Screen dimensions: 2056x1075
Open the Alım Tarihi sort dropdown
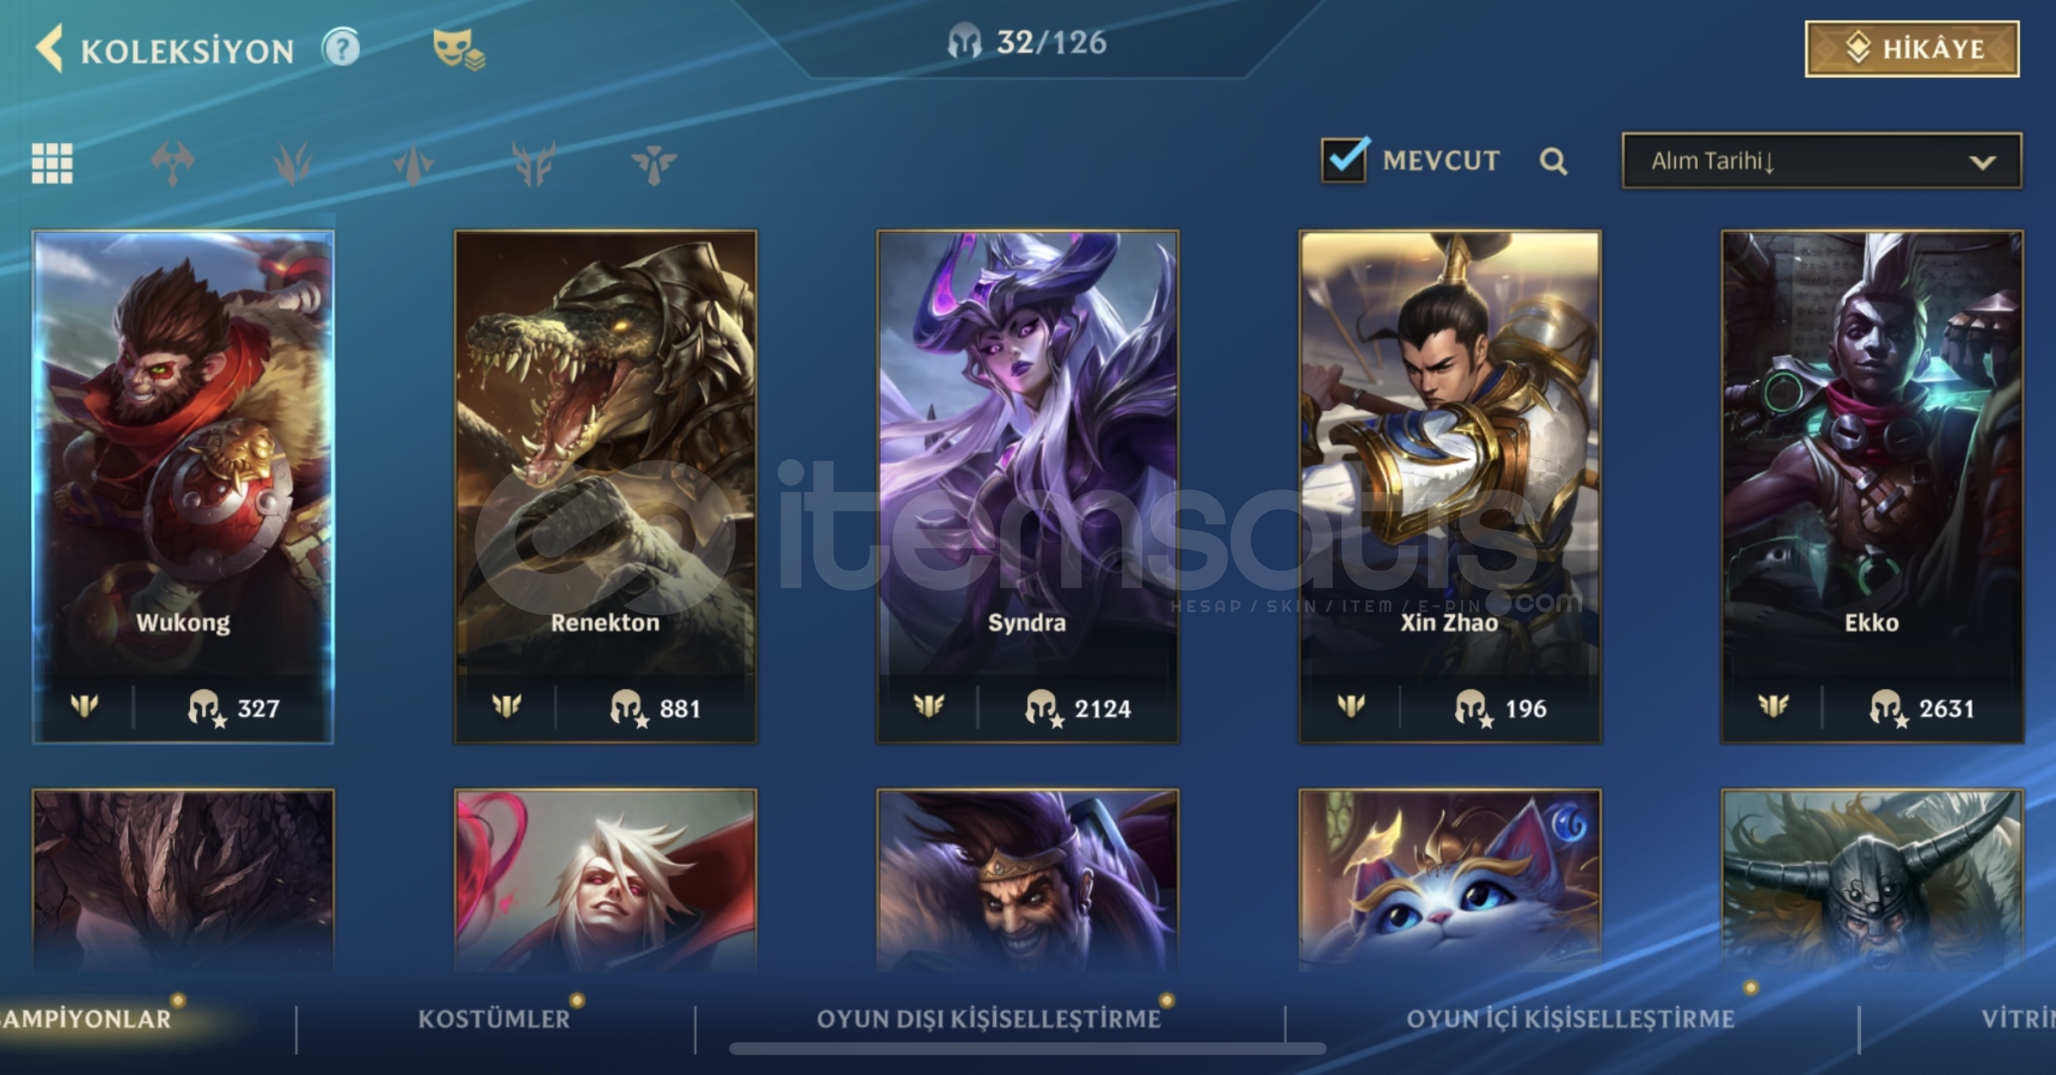coord(1822,161)
